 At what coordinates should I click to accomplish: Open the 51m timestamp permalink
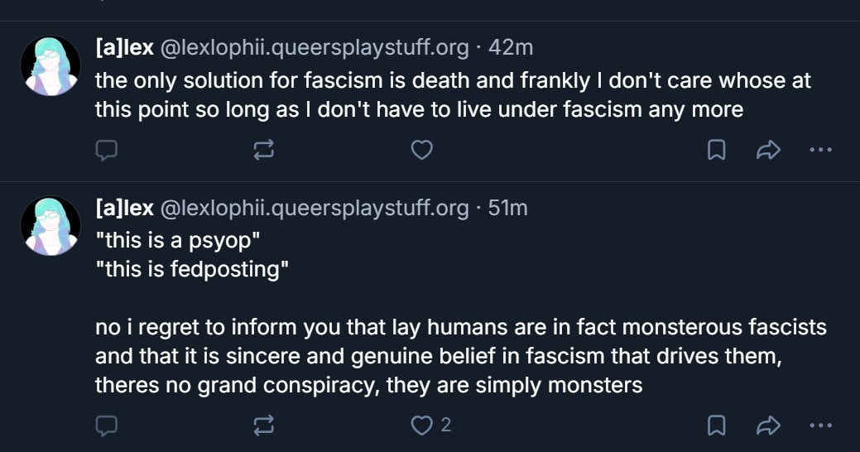pyautogui.click(x=508, y=208)
